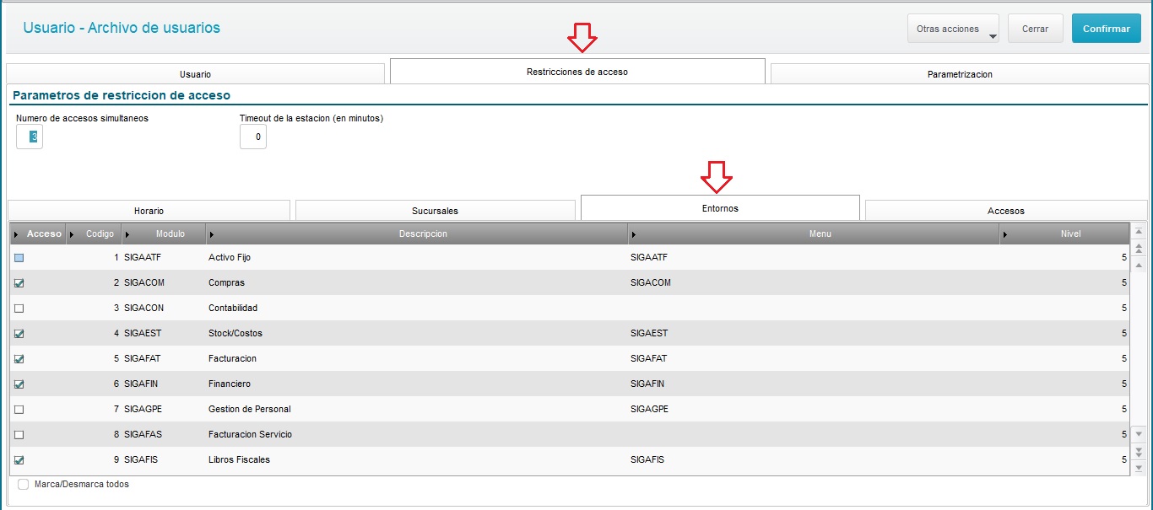Click the Descripcion column header

click(x=417, y=234)
